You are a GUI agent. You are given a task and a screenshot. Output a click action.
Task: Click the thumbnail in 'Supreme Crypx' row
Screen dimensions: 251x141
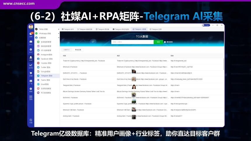click(134, 102)
